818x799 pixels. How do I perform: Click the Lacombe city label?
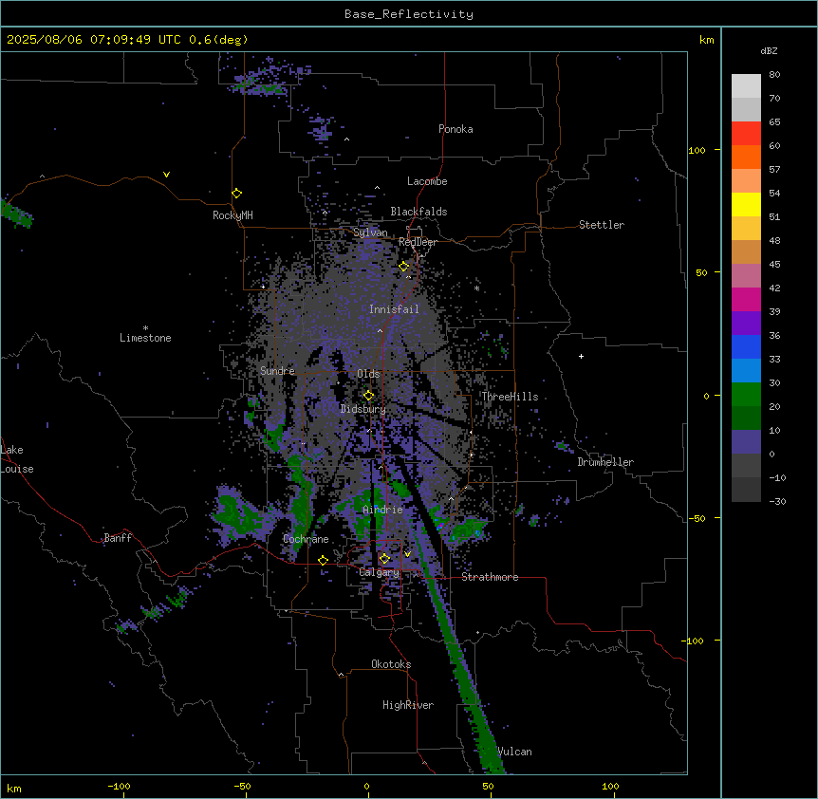pyautogui.click(x=427, y=181)
